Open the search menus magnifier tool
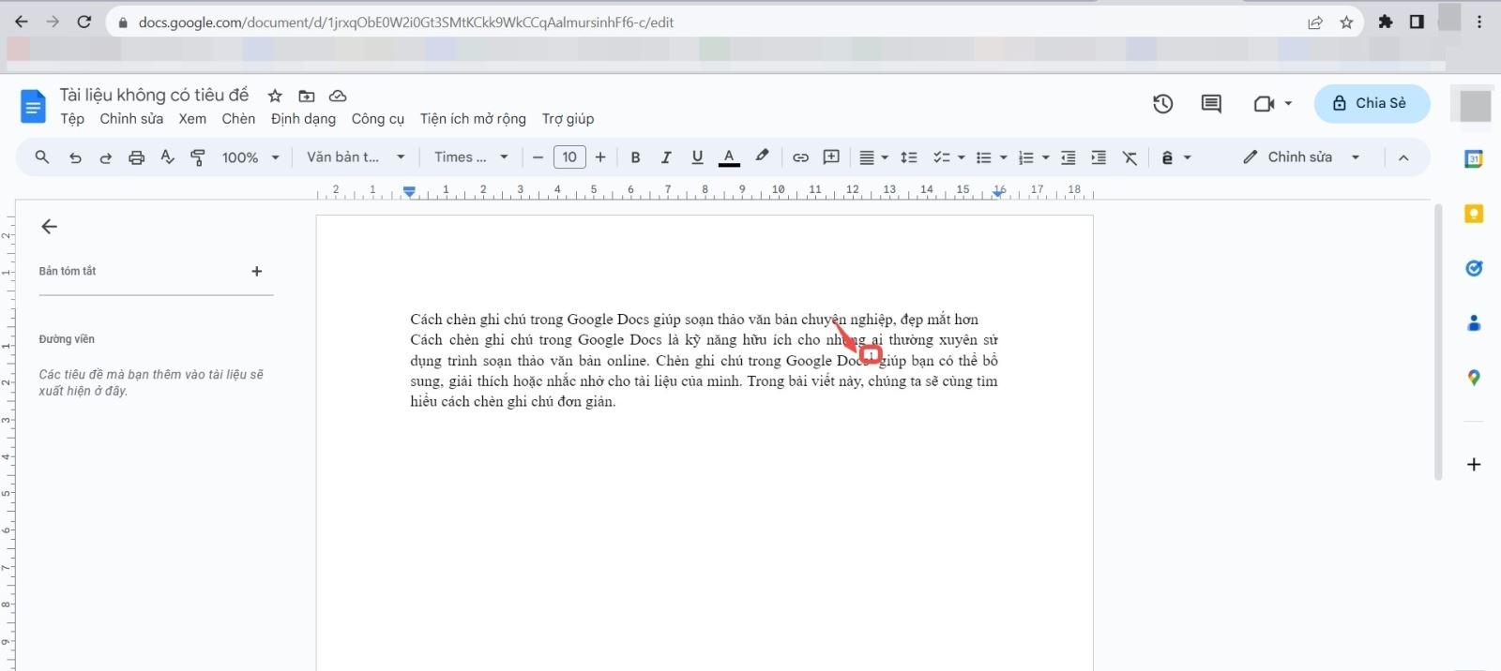The width and height of the screenshot is (1501, 671). pos(41,157)
